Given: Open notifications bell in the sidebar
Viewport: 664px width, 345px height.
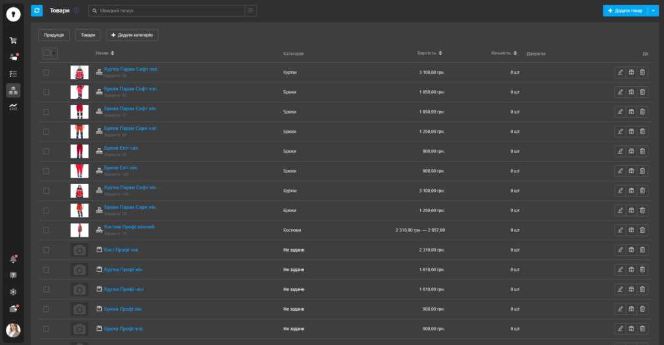Looking at the screenshot, I should pyautogui.click(x=13, y=259).
